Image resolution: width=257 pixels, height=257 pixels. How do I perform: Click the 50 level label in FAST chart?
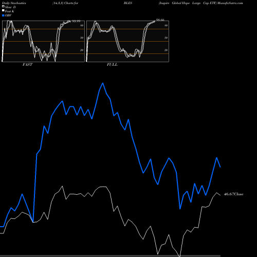82,38
